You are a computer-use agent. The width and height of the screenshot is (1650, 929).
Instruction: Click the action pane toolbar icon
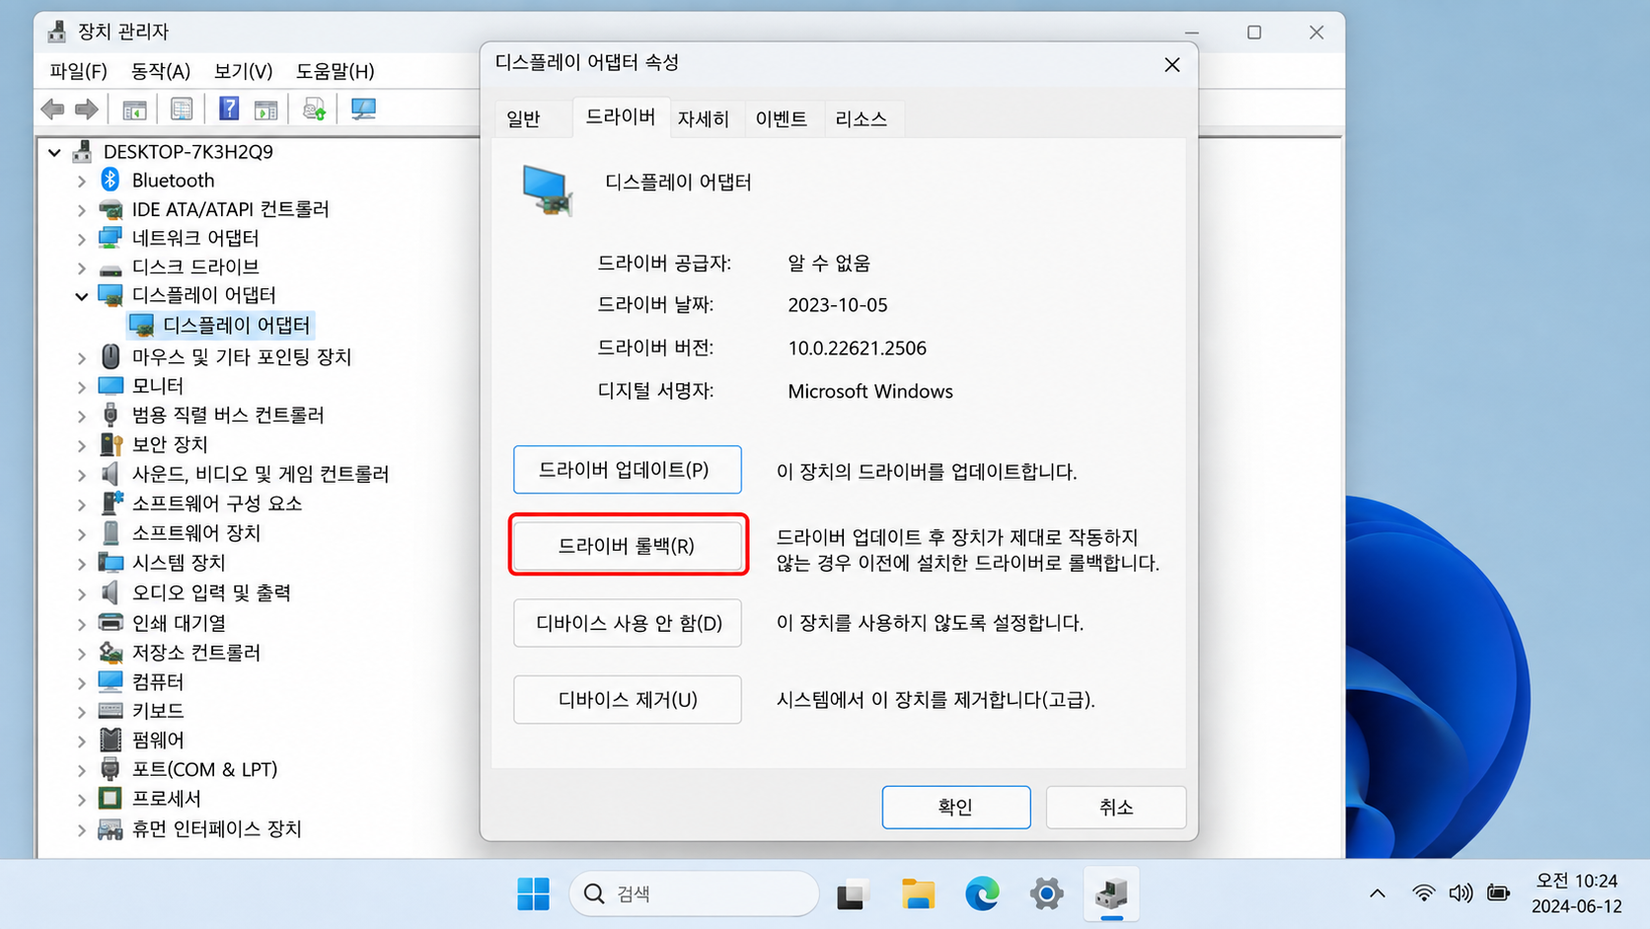click(265, 109)
